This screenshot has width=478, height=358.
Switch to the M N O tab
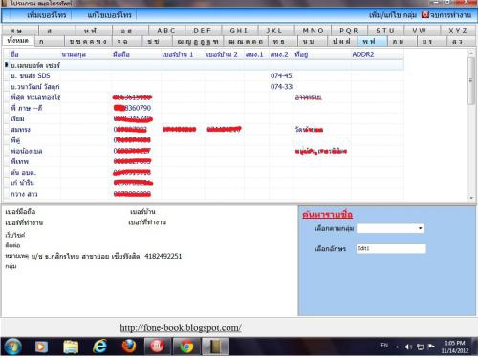(314, 31)
